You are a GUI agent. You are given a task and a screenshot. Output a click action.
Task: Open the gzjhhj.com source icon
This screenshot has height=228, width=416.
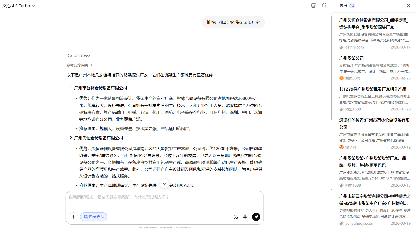(x=342, y=47)
